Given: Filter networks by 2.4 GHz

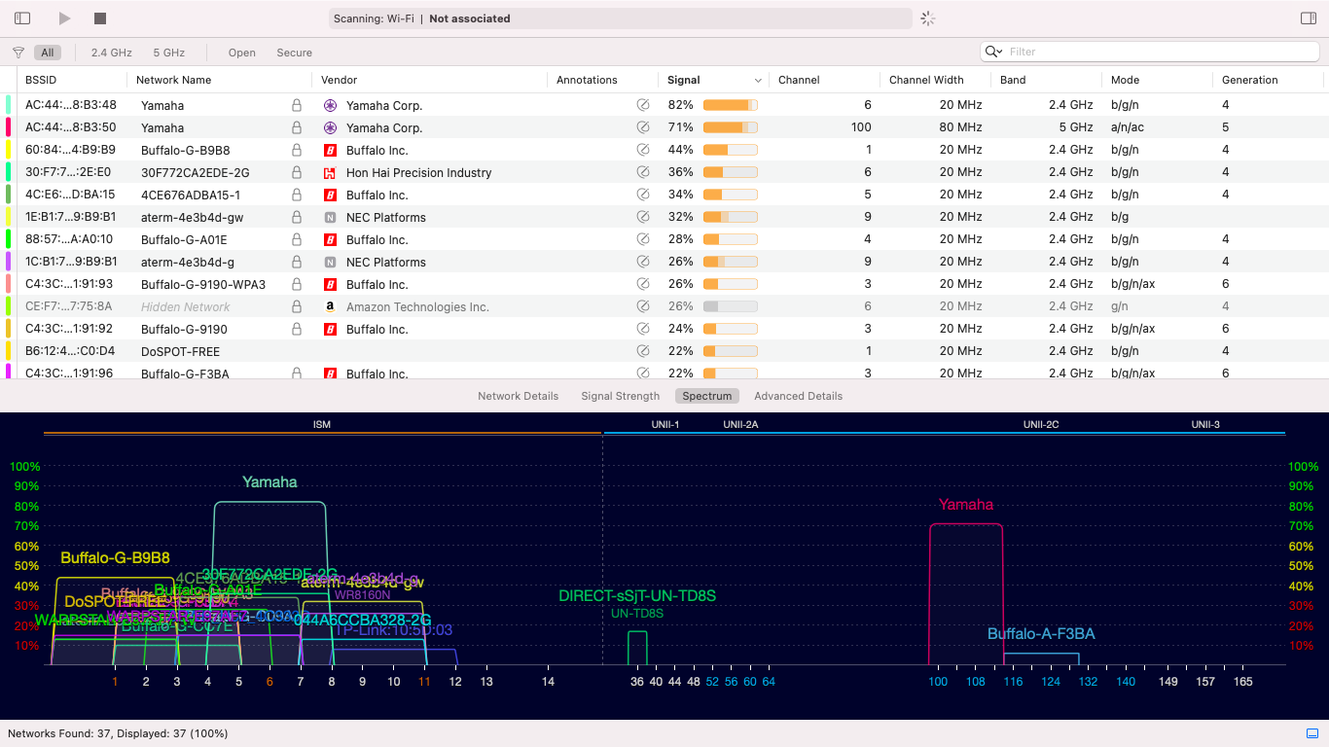Looking at the screenshot, I should pyautogui.click(x=111, y=53).
